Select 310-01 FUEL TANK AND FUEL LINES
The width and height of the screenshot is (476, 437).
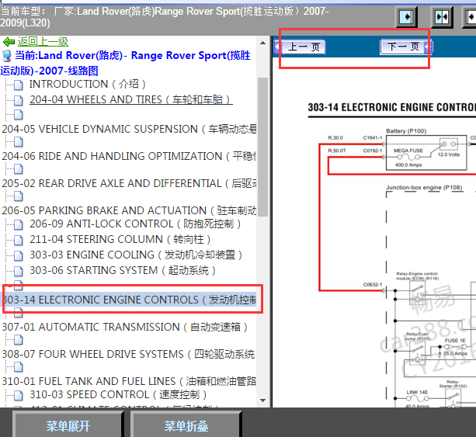coord(129,381)
